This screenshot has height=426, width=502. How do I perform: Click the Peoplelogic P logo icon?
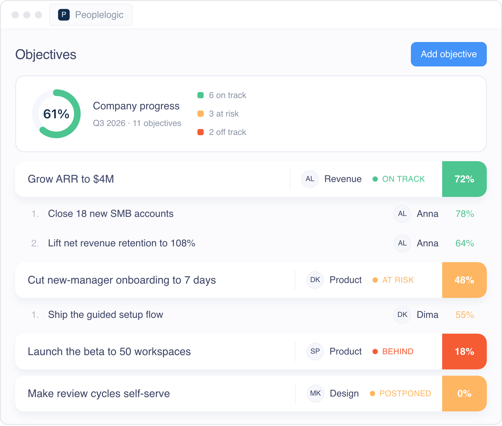(64, 15)
